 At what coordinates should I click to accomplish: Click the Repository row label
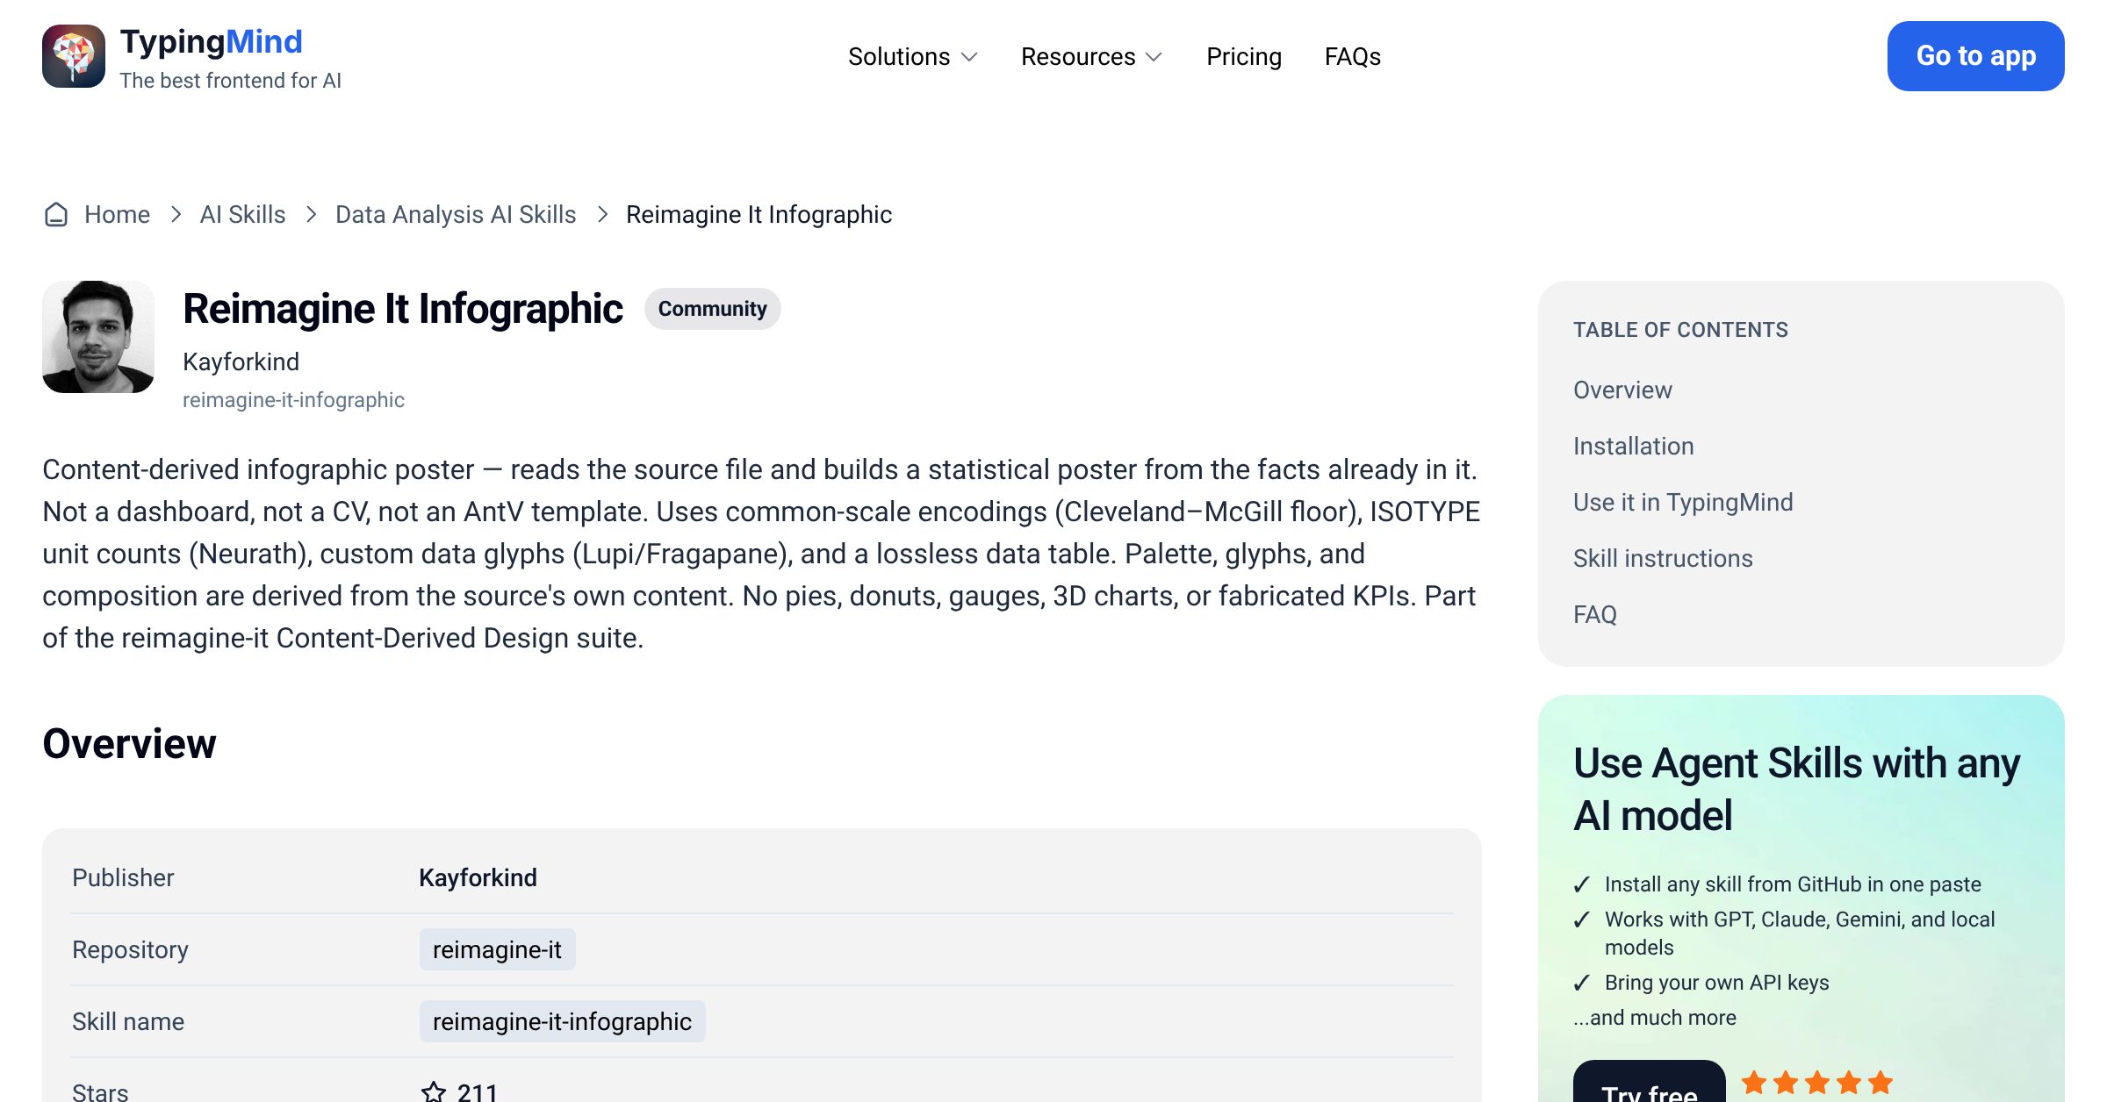130,950
